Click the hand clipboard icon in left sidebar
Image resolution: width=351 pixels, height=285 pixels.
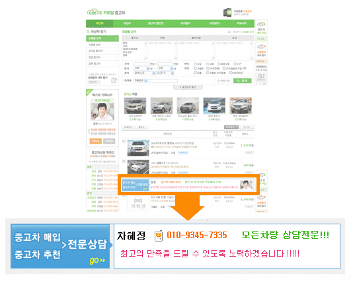coord(114,80)
